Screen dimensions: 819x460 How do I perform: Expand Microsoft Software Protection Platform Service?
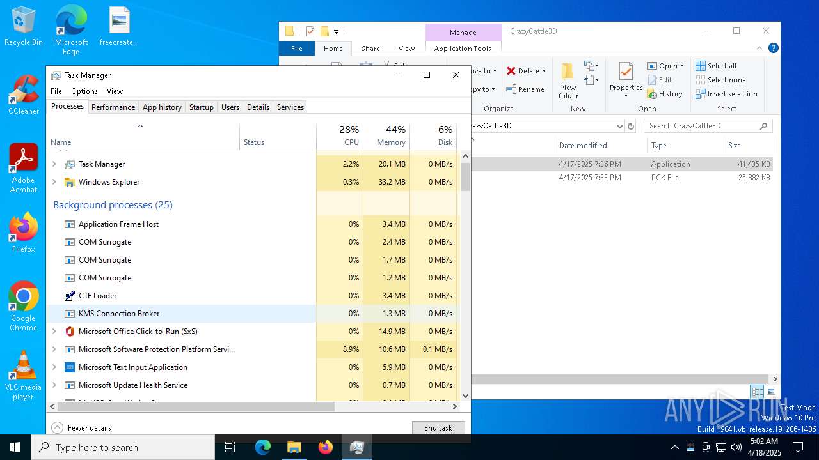(54, 349)
